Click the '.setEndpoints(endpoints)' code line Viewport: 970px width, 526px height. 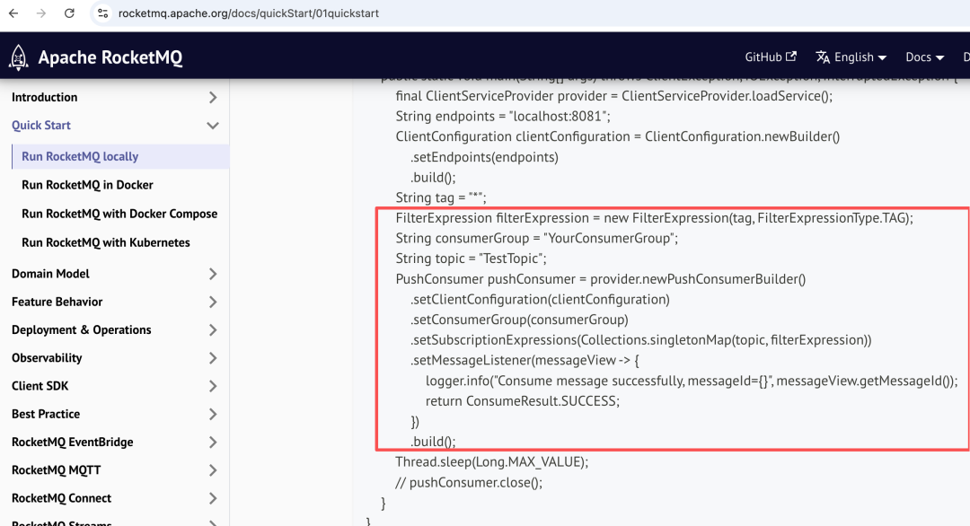484,157
